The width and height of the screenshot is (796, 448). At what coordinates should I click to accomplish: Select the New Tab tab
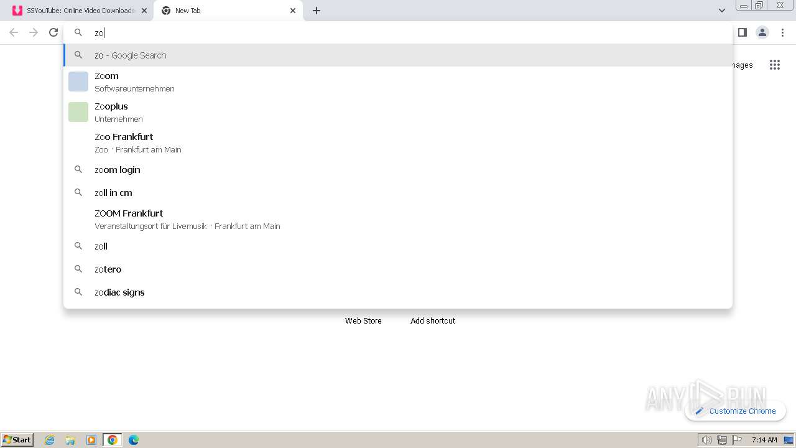[228, 11]
